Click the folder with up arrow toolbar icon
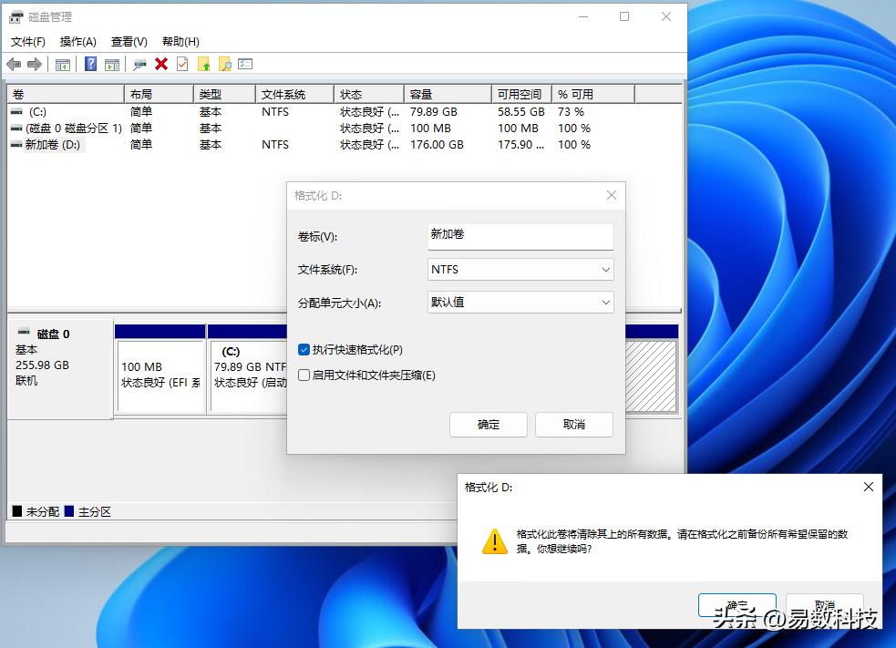 point(204,64)
